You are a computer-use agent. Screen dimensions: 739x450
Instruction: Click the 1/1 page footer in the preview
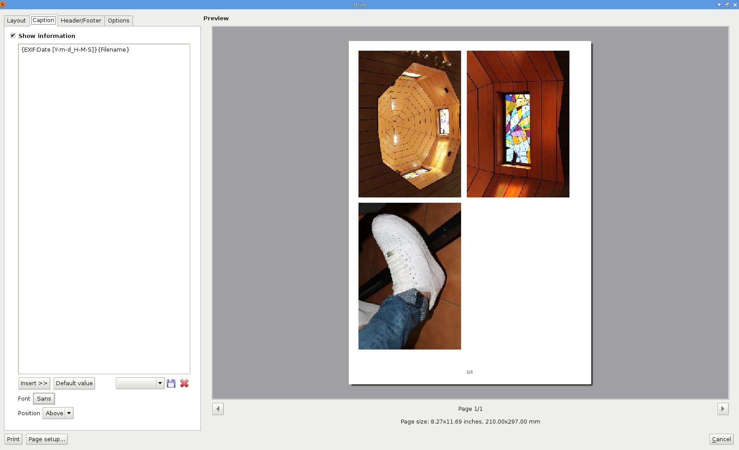(x=470, y=372)
